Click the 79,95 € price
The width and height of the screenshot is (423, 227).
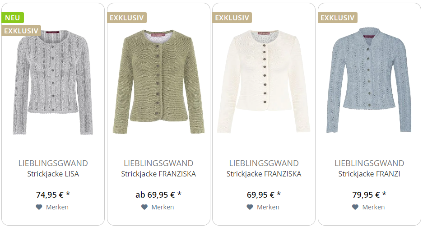click(369, 195)
